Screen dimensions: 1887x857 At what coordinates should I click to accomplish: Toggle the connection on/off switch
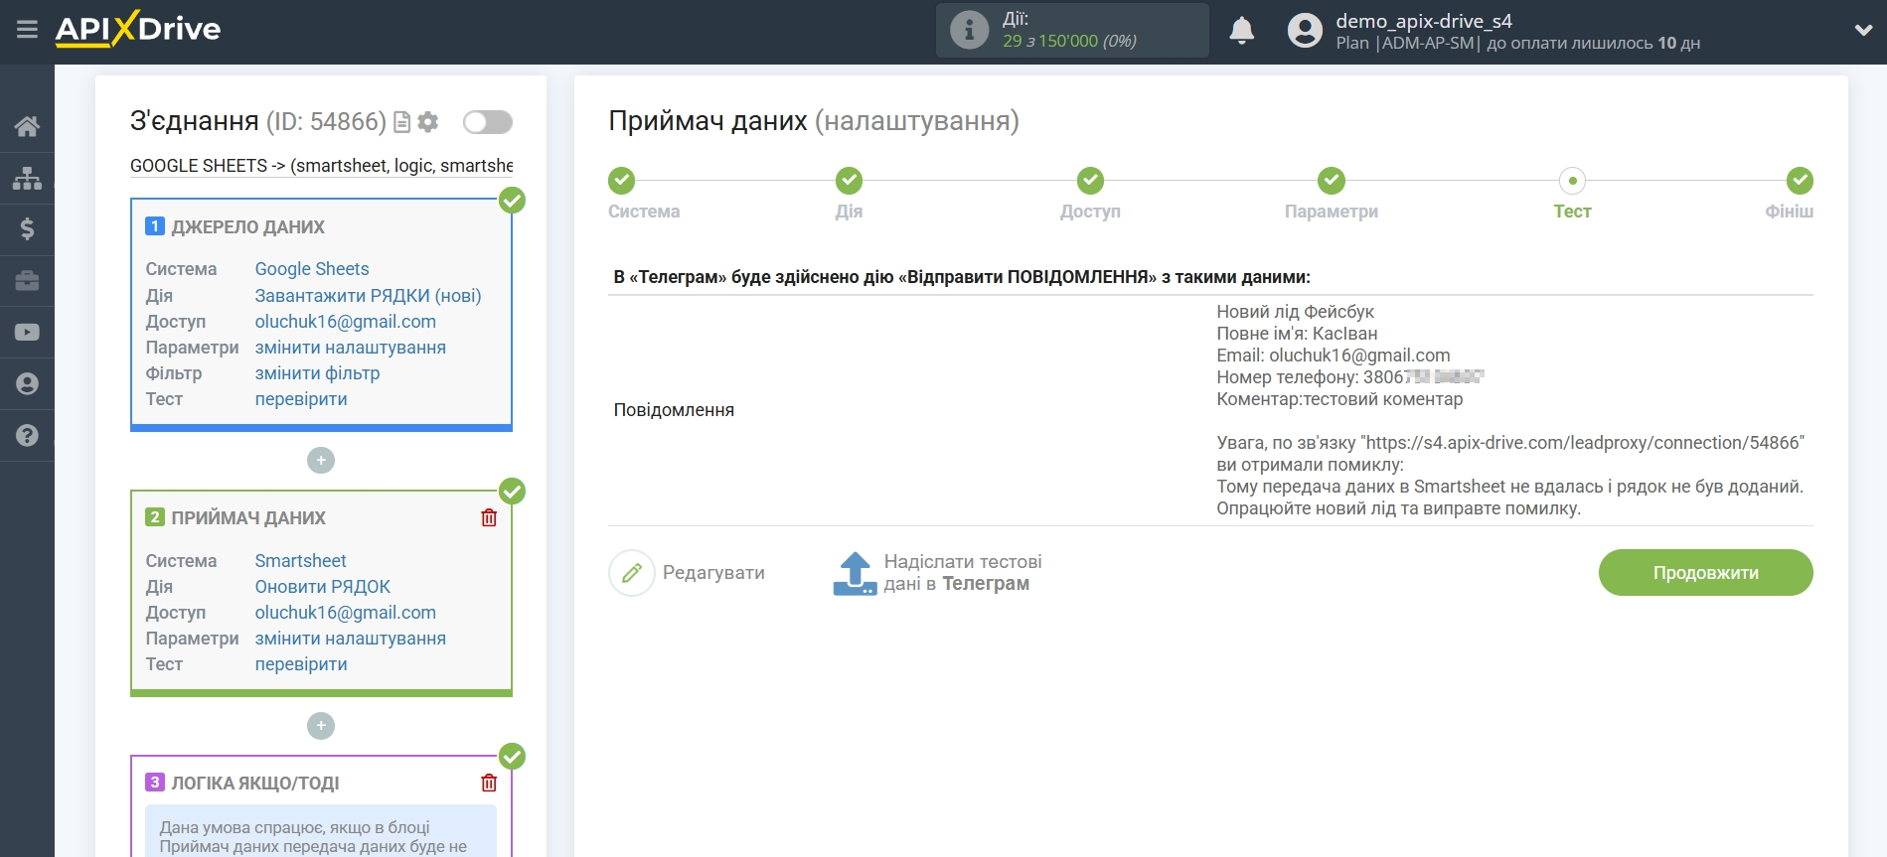coord(488,122)
